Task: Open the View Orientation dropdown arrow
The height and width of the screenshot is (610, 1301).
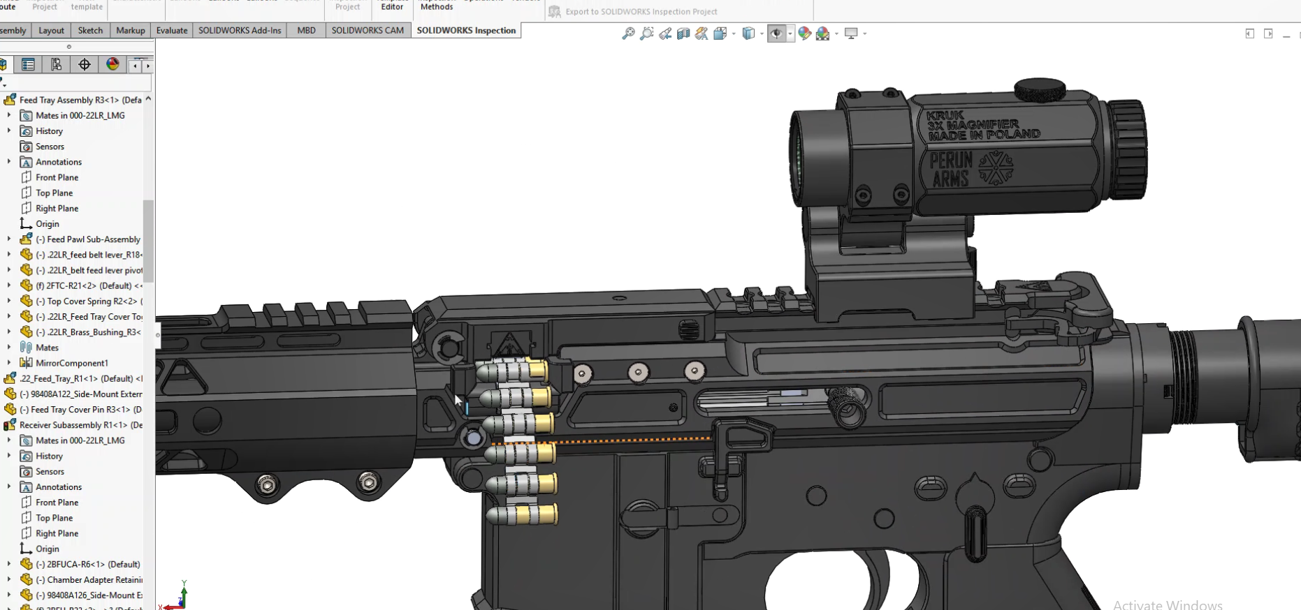Action: [x=734, y=34]
